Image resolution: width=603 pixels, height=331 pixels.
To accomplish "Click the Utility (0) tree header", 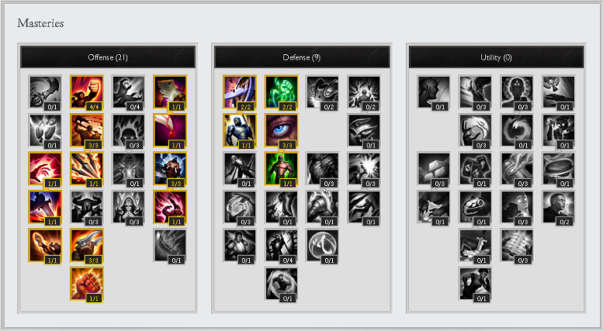I will [496, 57].
